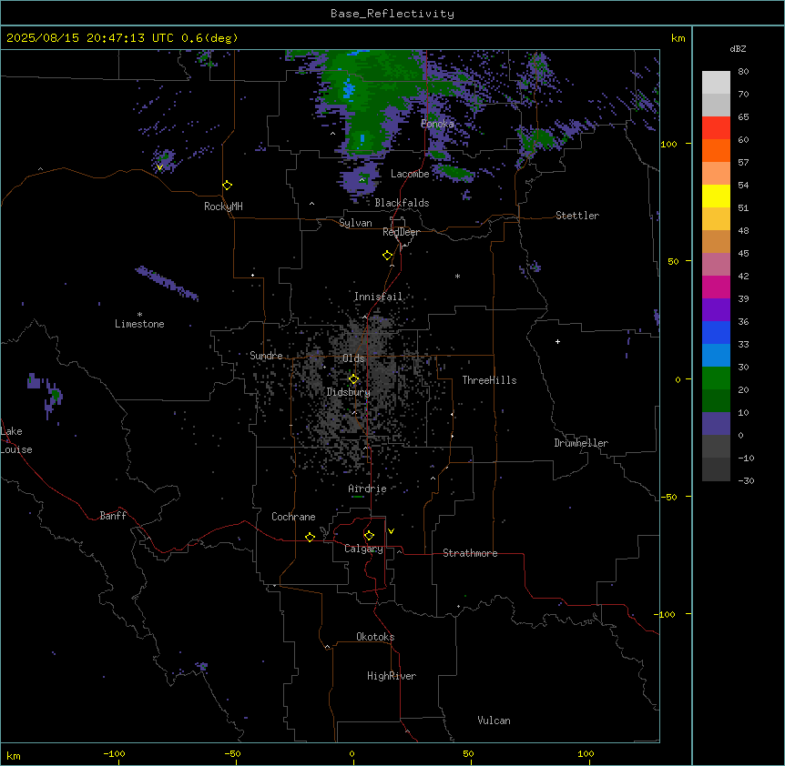Select the Lake Louise label at left edge
The image size is (785, 766).
tap(16, 440)
